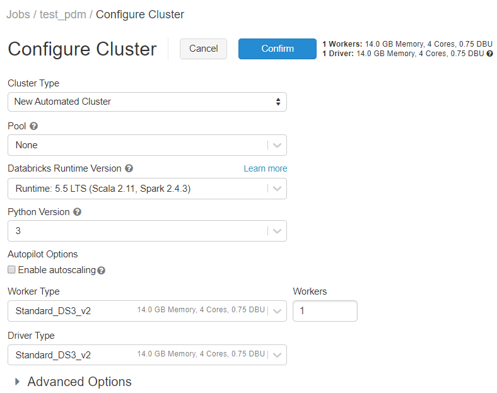Enable autoscaling checkbox
Screen dimensions: 497x393
tap(11, 270)
